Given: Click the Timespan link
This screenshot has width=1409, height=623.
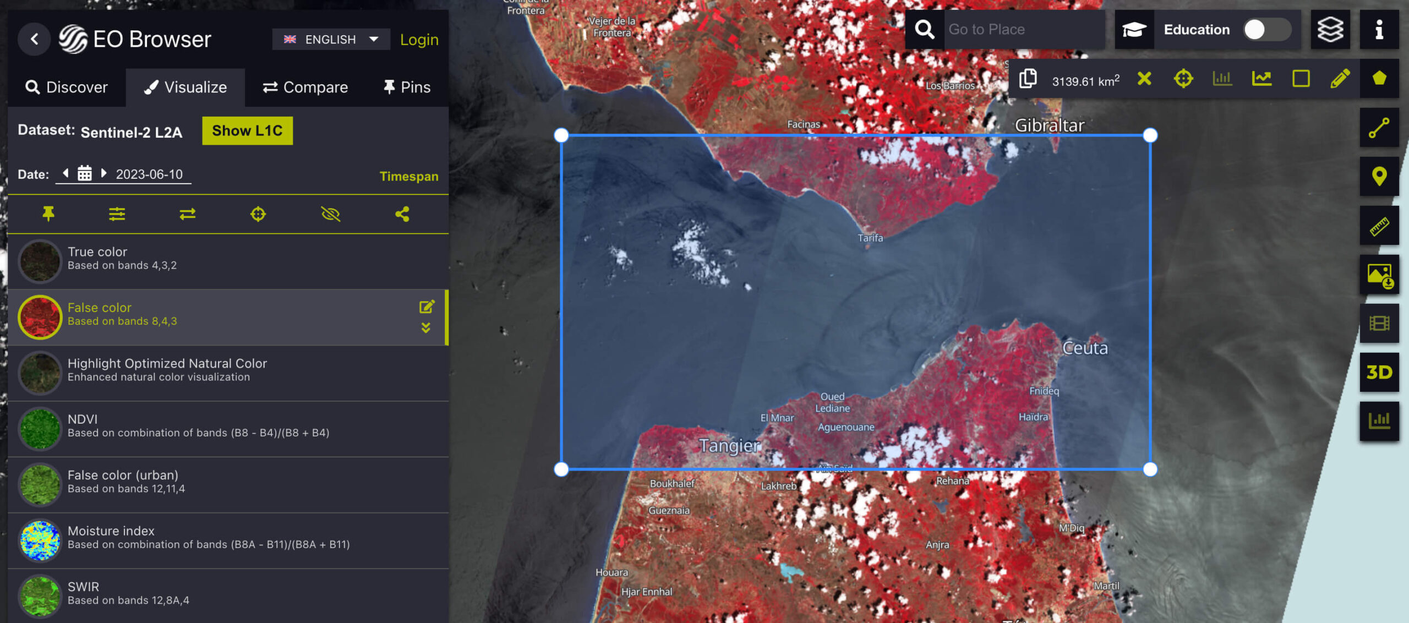Looking at the screenshot, I should pos(408,176).
